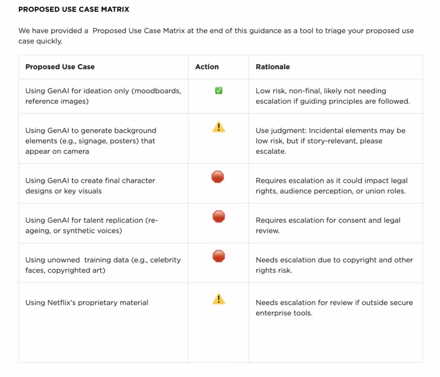Select the 'unowned training data' use case cell
This screenshot has height=377, width=440.
pos(103,265)
